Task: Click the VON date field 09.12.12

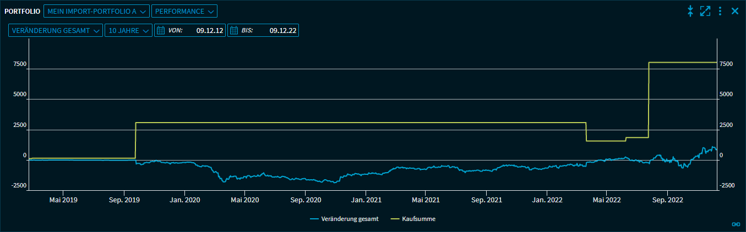Action: click(x=209, y=31)
